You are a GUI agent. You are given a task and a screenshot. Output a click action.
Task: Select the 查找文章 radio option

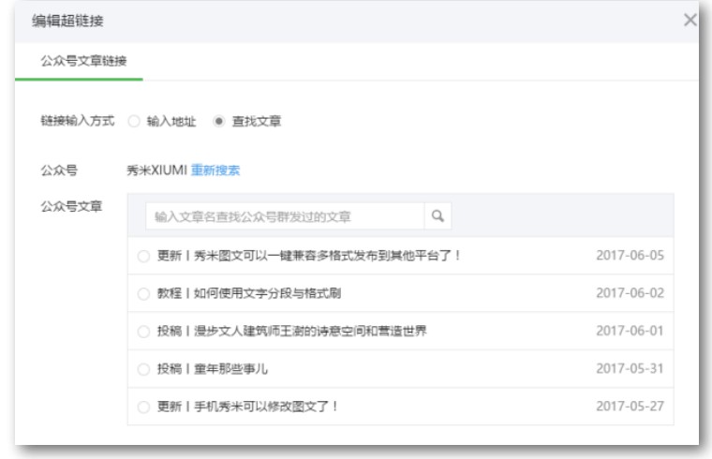click(219, 121)
